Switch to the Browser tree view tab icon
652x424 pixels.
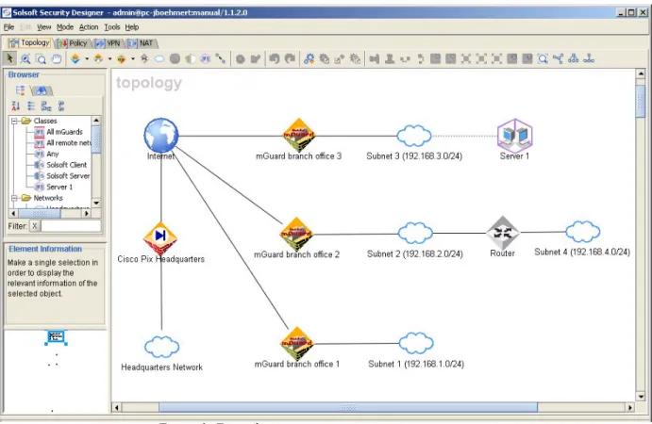click(x=20, y=90)
